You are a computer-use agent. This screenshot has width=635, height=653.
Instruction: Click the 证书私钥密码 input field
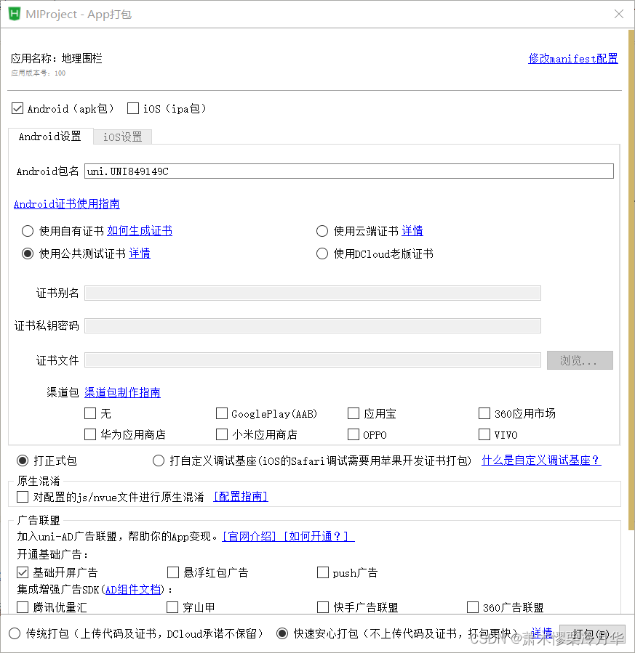[x=313, y=325]
